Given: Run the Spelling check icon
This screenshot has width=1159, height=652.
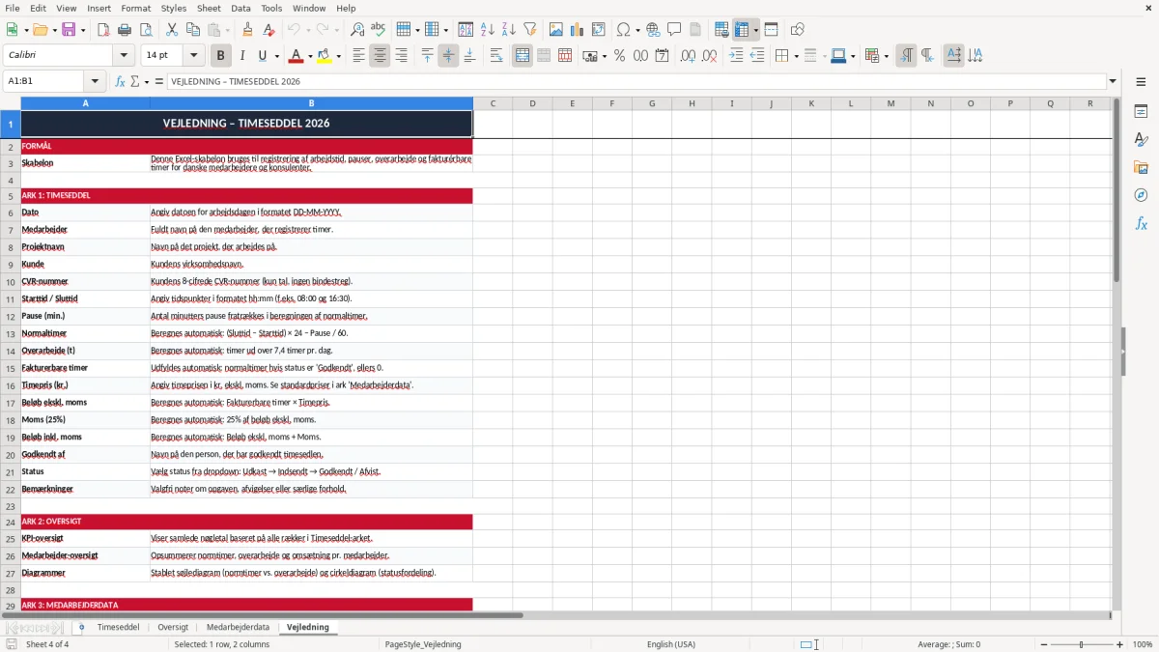Looking at the screenshot, I should coord(379,30).
